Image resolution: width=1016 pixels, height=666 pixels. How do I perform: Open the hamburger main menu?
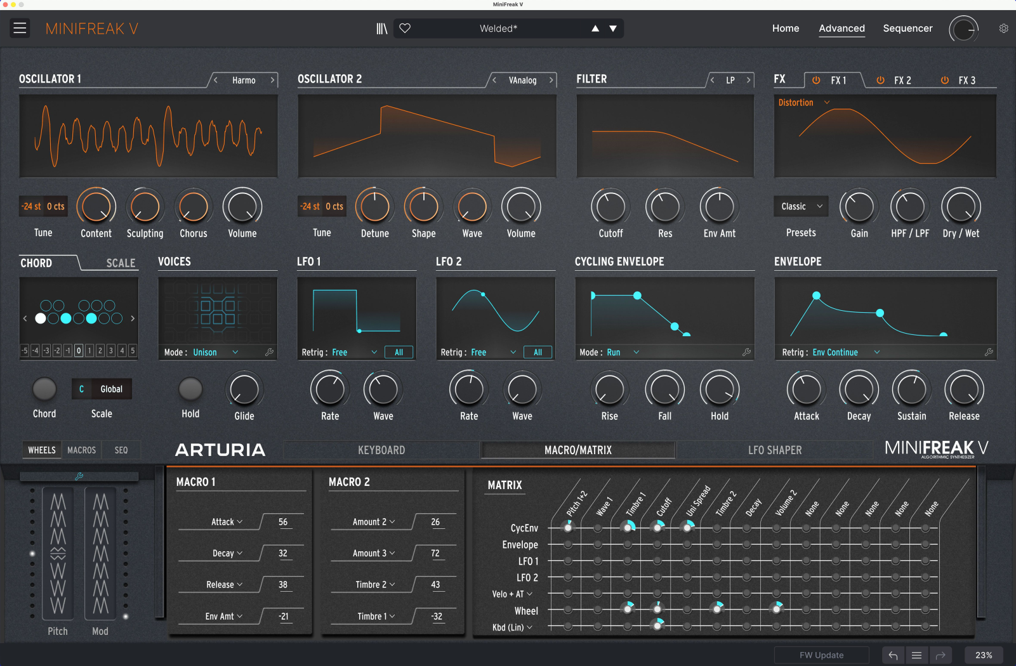click(20, 28)
